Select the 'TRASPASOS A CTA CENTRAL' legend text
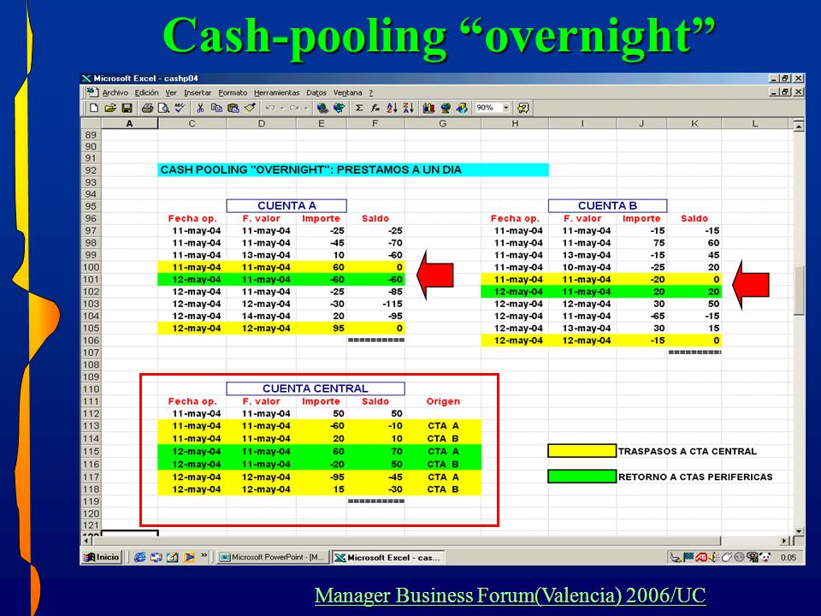This screenshot has width=821, height=616. [688, 452]
